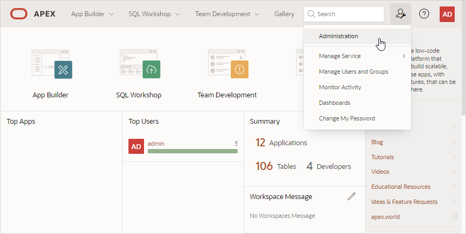Click the 4 Developers summary
466x234 pixels.
coord(329,166)
